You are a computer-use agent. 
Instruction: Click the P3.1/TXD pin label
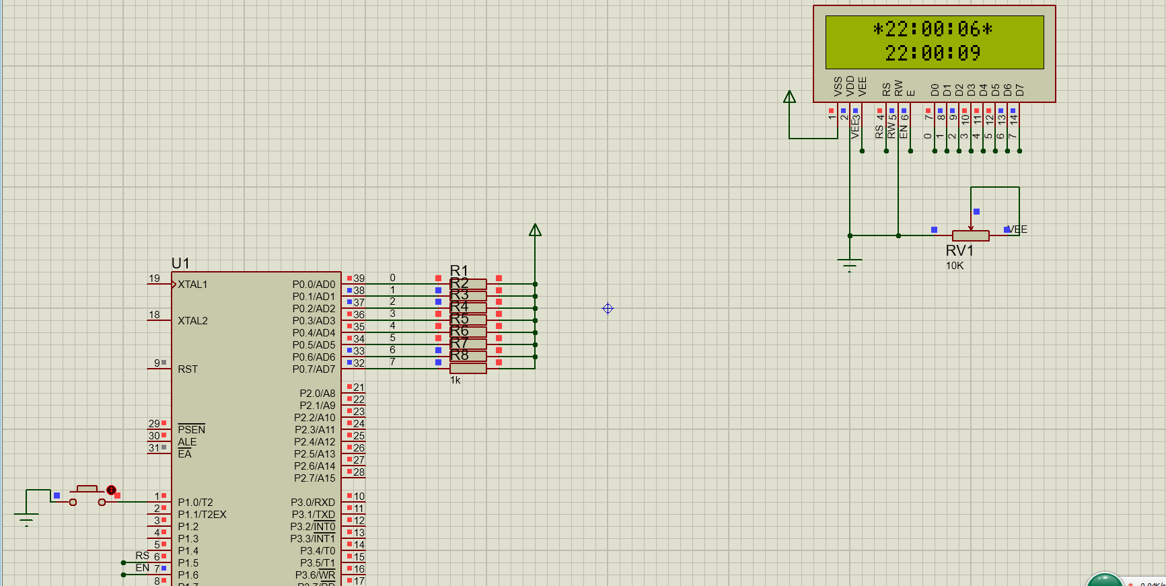pyautogui.click(x=314, y=515)
